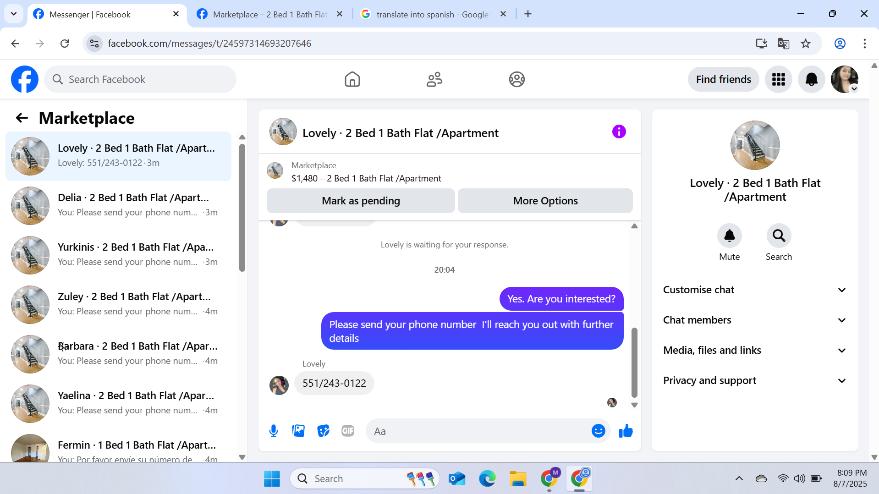Image resolution: width=879 pixels, height=494 pixels.
Task: Click the message input field Aa
Action: 479,431
